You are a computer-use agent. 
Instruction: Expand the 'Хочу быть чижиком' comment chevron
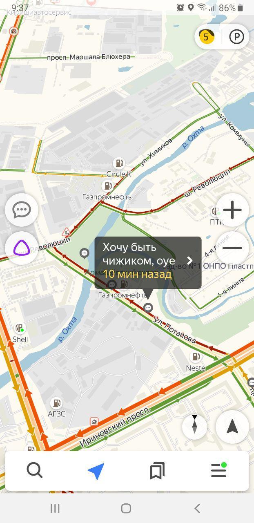tap(189, 261)
